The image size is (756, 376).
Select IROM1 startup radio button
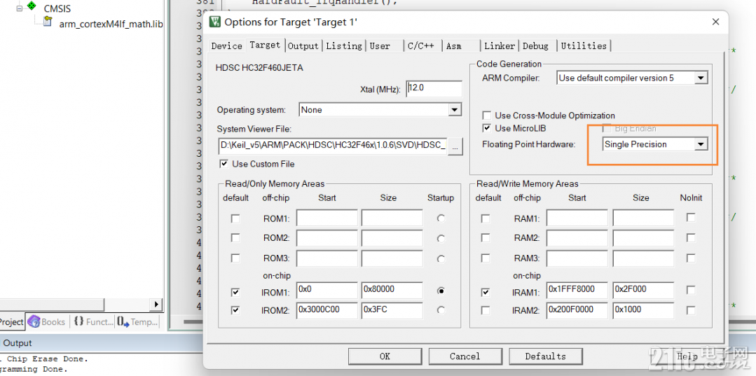(x=441, y=291)
